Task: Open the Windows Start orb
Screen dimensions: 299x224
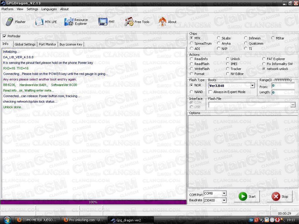Action: [x=7, y=220]
